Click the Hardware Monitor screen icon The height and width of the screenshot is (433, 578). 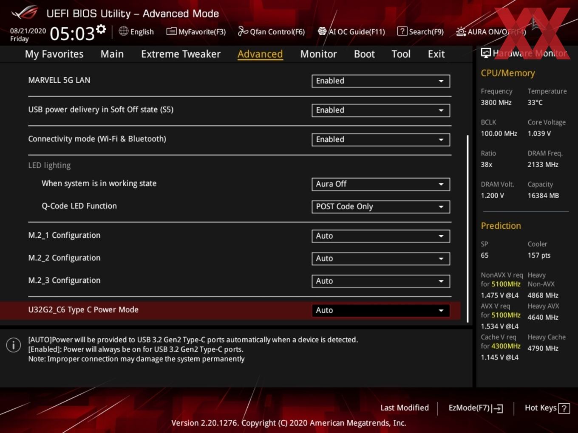tap(486, 53)
